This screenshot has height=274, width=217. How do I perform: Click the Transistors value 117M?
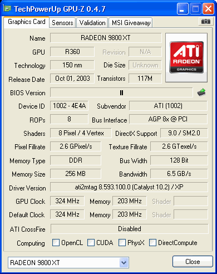pyautogui.click(x=145, y=79)
